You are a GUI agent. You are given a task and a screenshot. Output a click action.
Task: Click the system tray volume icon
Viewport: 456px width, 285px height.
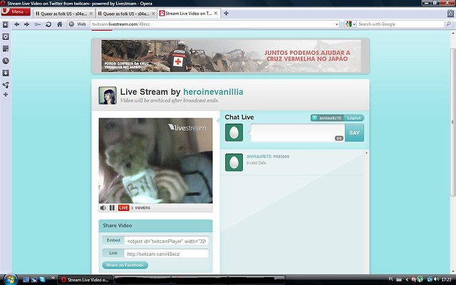coord(437,279)
